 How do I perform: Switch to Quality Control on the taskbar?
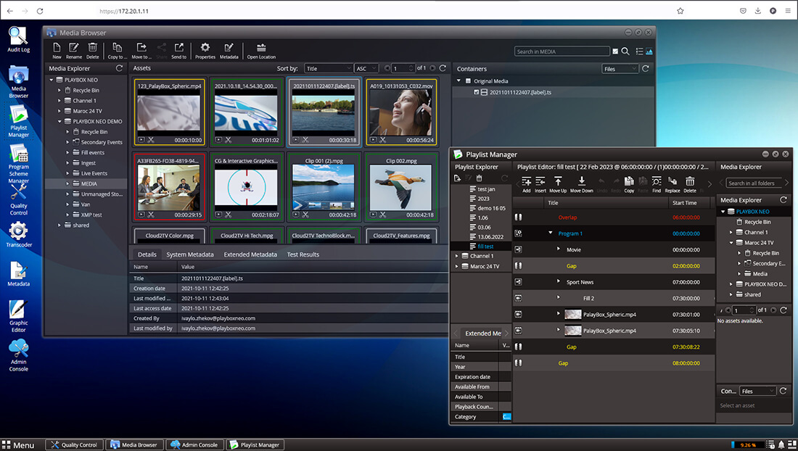coord(74,445)
